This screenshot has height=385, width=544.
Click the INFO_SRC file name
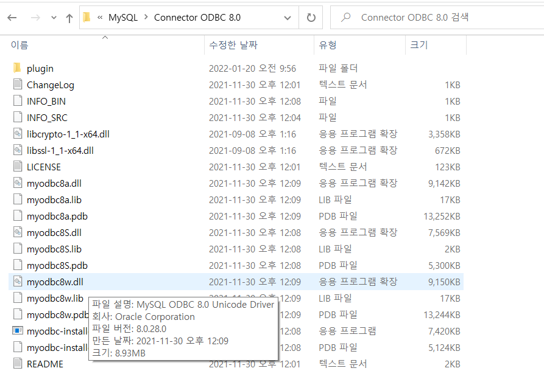click(x=47, y=118)
